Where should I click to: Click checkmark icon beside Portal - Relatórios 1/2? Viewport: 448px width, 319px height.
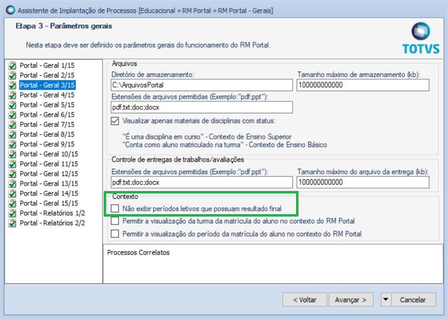tap(12, 213)
